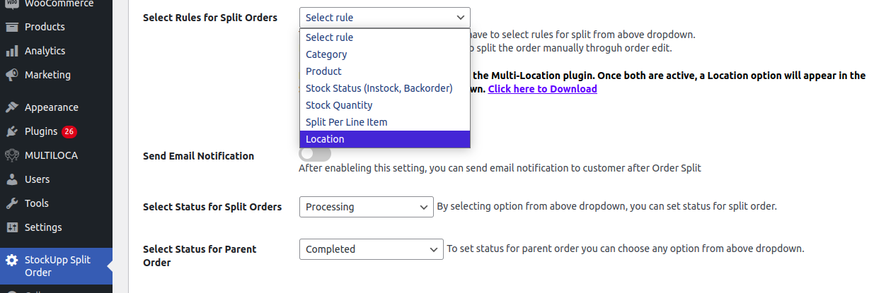Open the Parent Order status dropdown showing Completed
Screen dimensions: 874x293
pos(371,249)
